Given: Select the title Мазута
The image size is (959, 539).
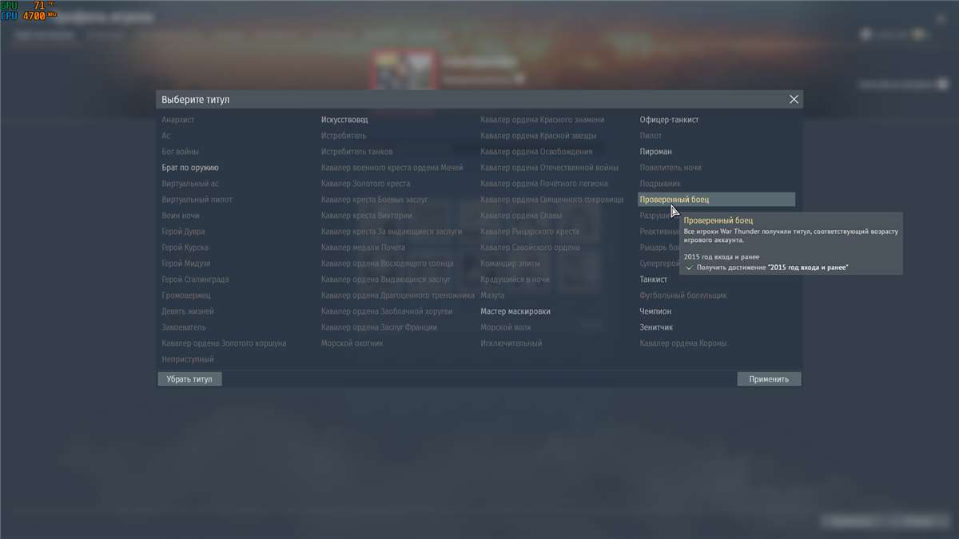Looking at the screenshot, I should pyautogui.click(x=492, y=295).
